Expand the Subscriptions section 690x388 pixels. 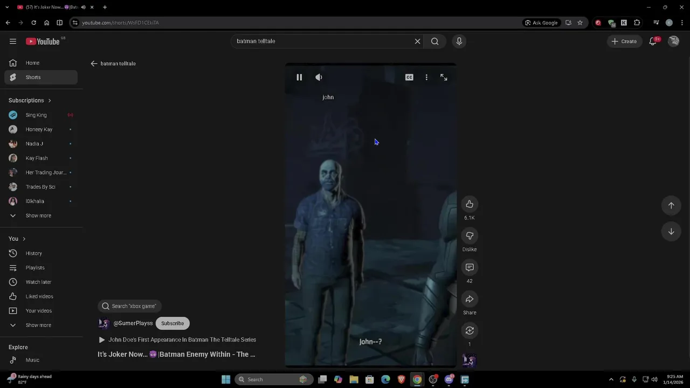tap(30, 100)
